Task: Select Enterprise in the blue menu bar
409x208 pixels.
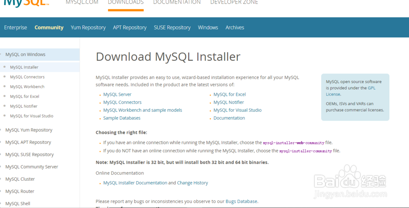Action: (x=16, y=28)
